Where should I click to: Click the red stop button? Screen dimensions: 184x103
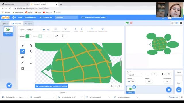pyautogui.click(x=131, y=23)
